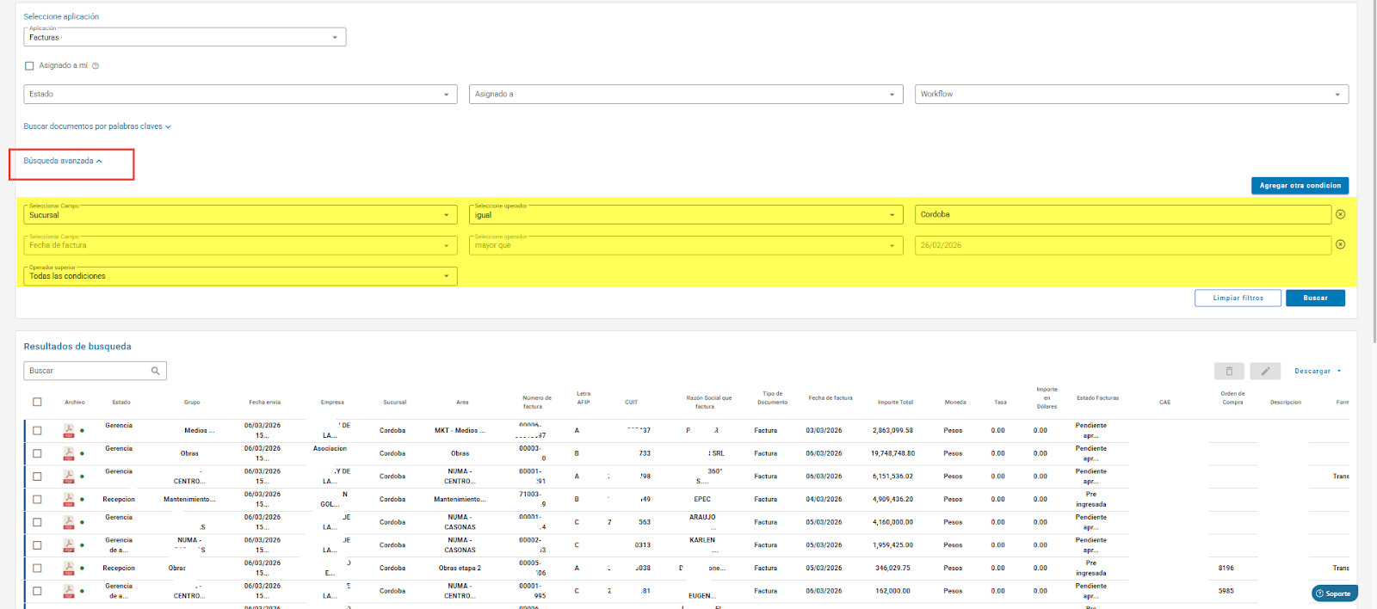Open the Asignado a dropdown
Viewport: 1377px width, 609px height.
(686, 94)
